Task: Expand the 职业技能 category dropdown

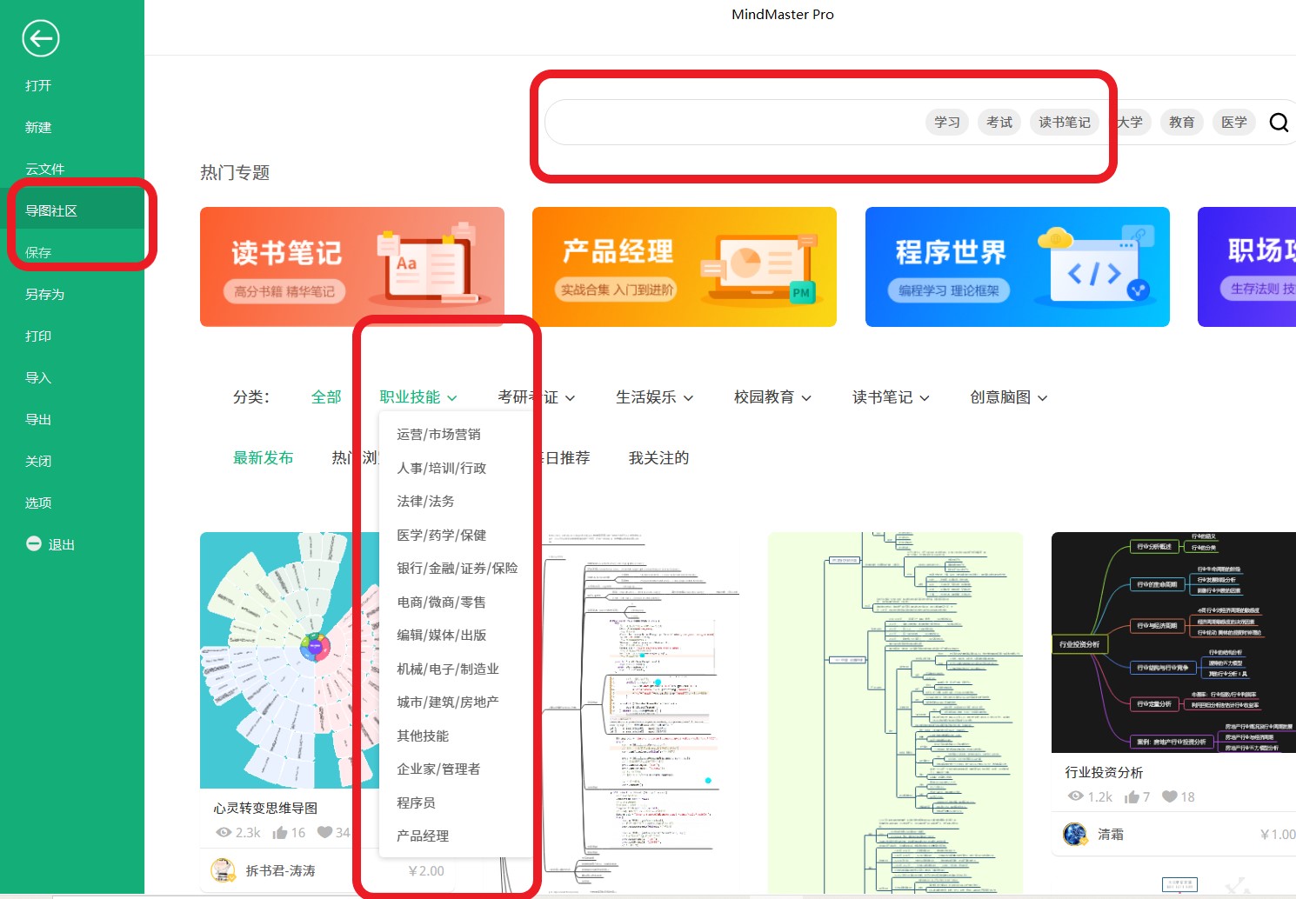Action: (x=418, y=397)
